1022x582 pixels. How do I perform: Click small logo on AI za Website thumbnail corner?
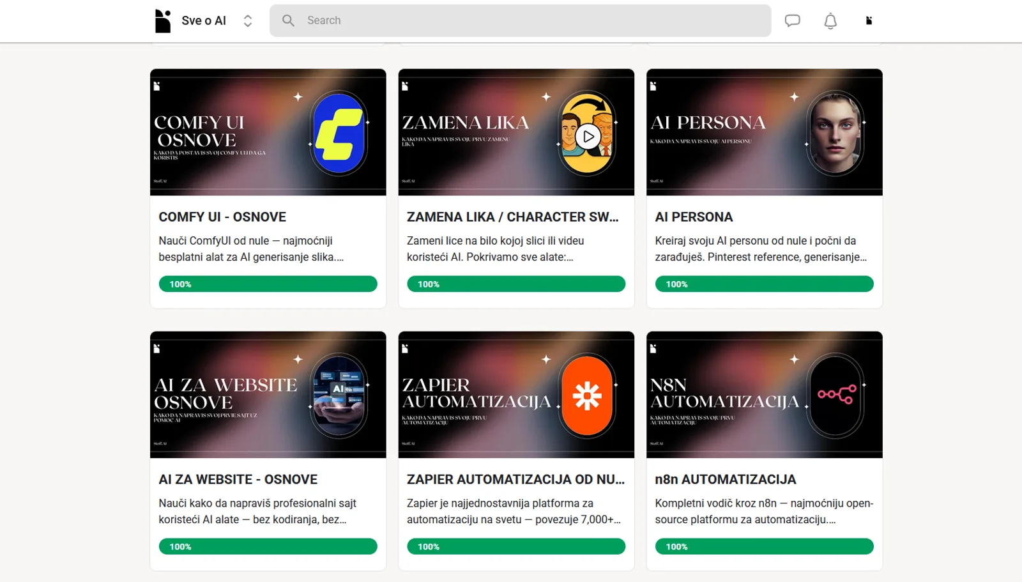[156, 349]
